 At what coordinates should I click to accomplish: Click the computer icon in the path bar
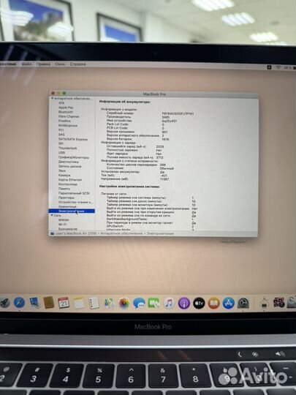53,233
